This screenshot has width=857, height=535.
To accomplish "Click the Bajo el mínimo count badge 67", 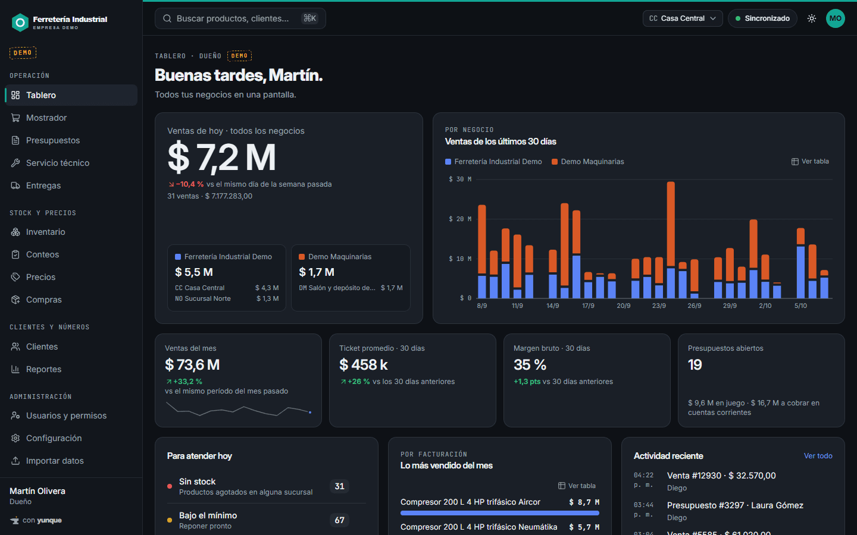I will click(x=339, y=520).
